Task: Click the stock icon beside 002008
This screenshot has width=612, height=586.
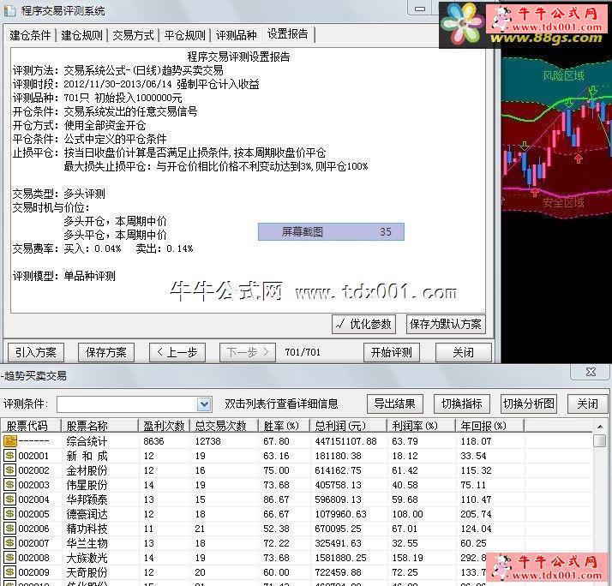Action: click(9, 557)
